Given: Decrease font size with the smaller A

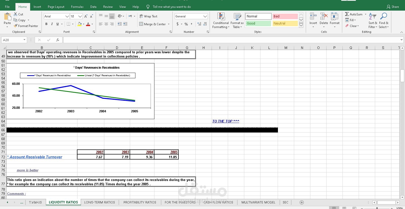Looking at the screenshot, I should point(91,16).
